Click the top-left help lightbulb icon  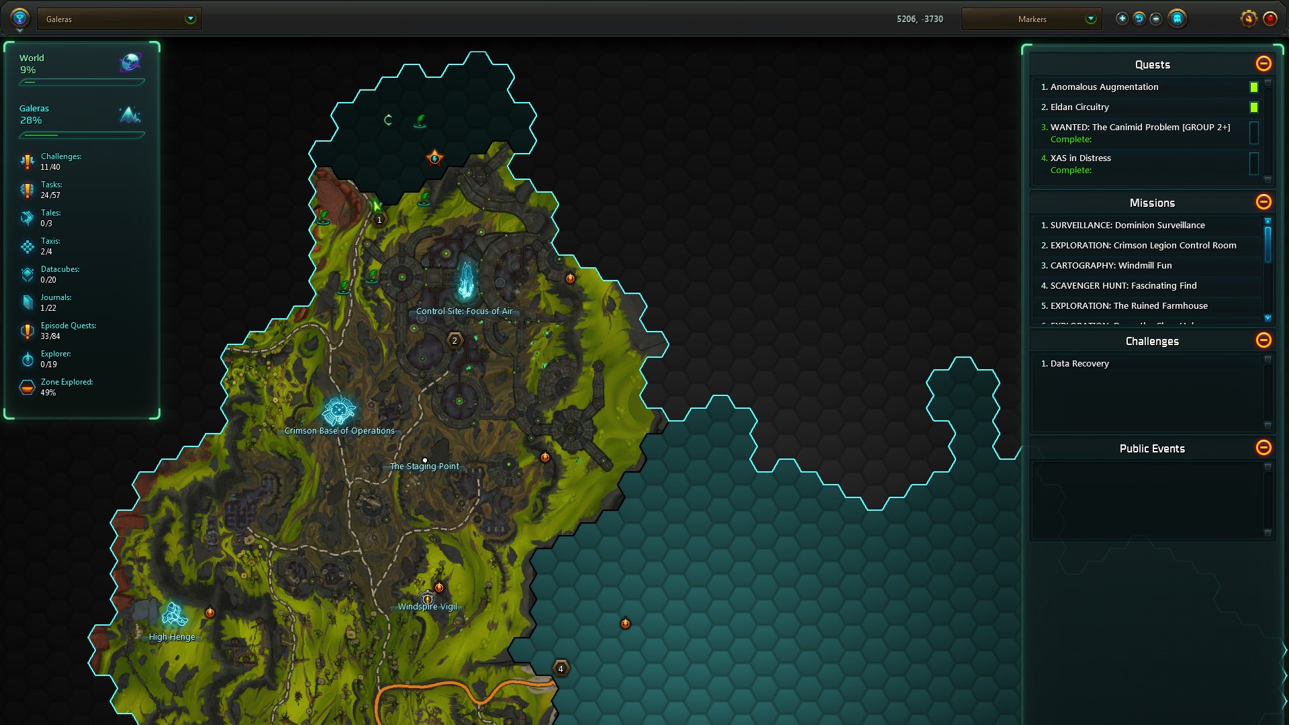click(19, 17)
